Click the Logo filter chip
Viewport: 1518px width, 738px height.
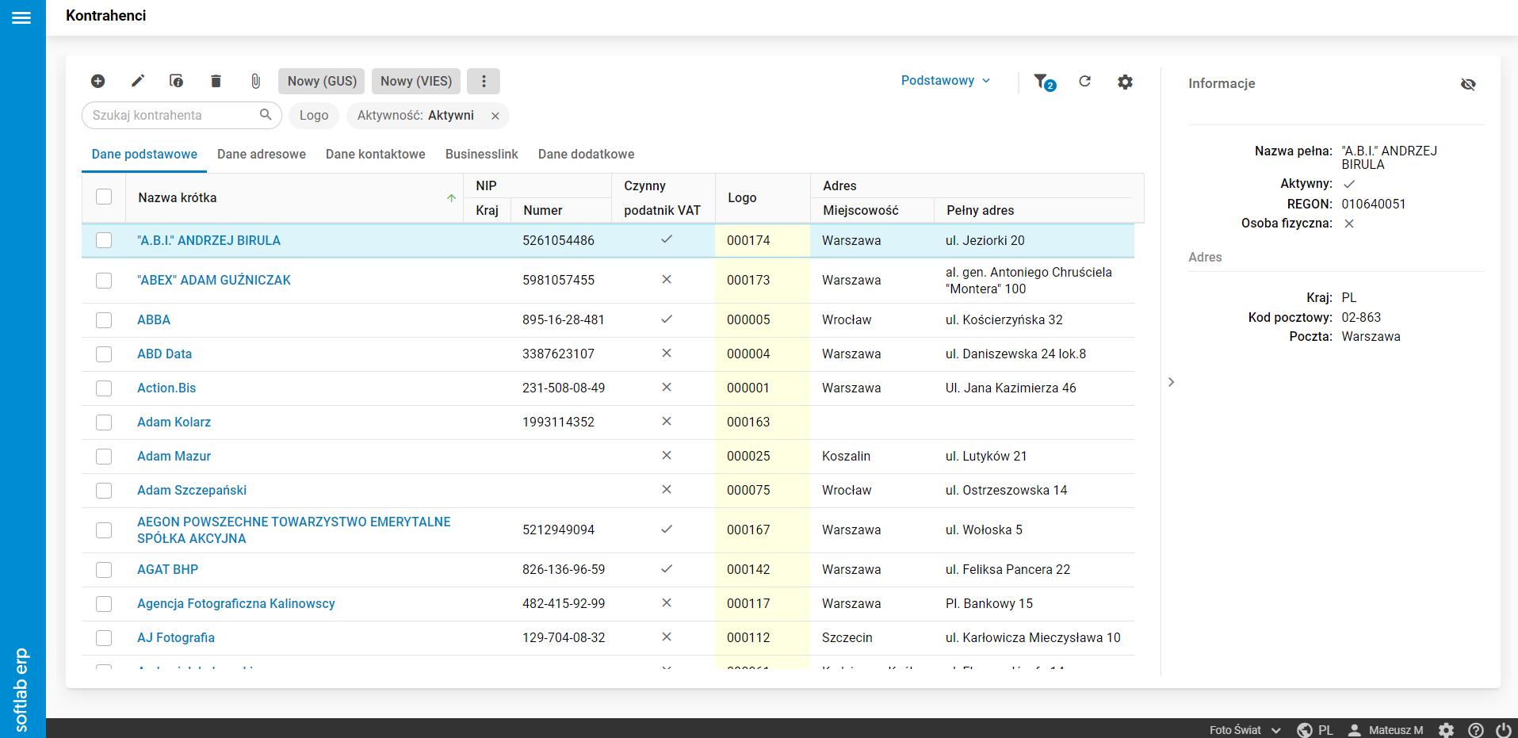click(314, 116)
